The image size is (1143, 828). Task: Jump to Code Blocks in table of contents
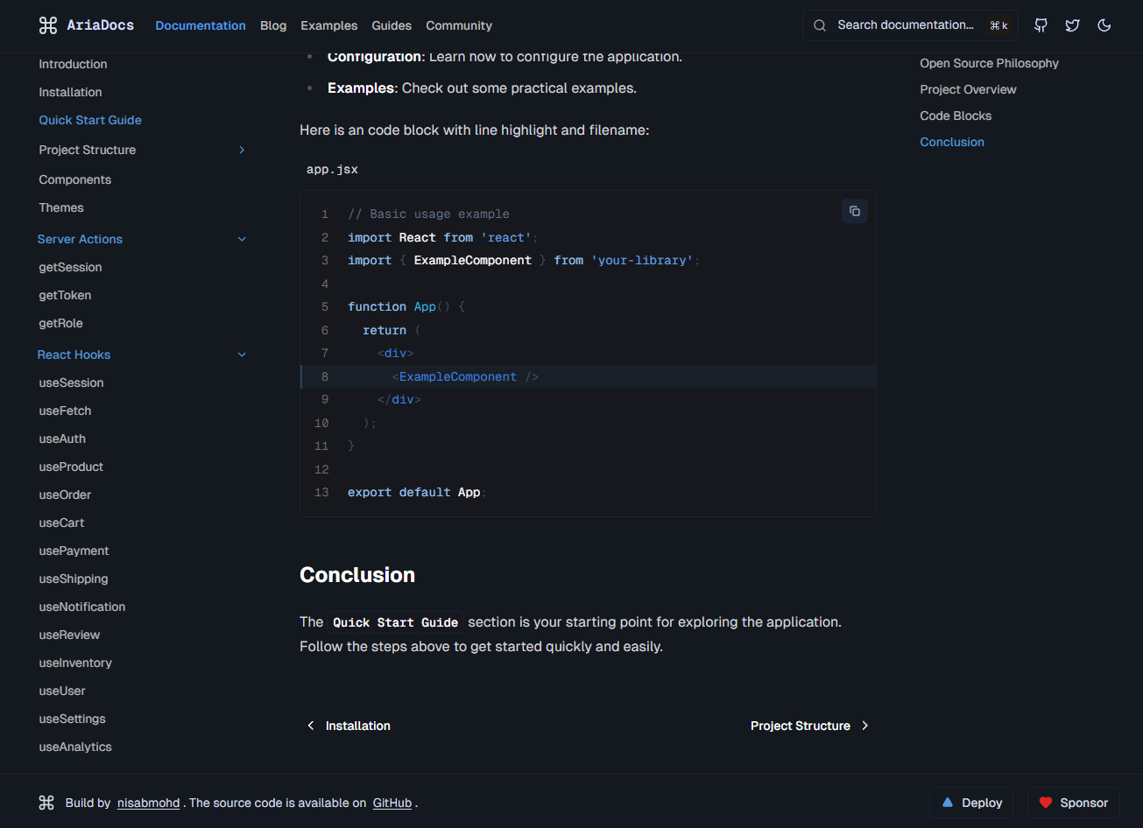(956, 116)
